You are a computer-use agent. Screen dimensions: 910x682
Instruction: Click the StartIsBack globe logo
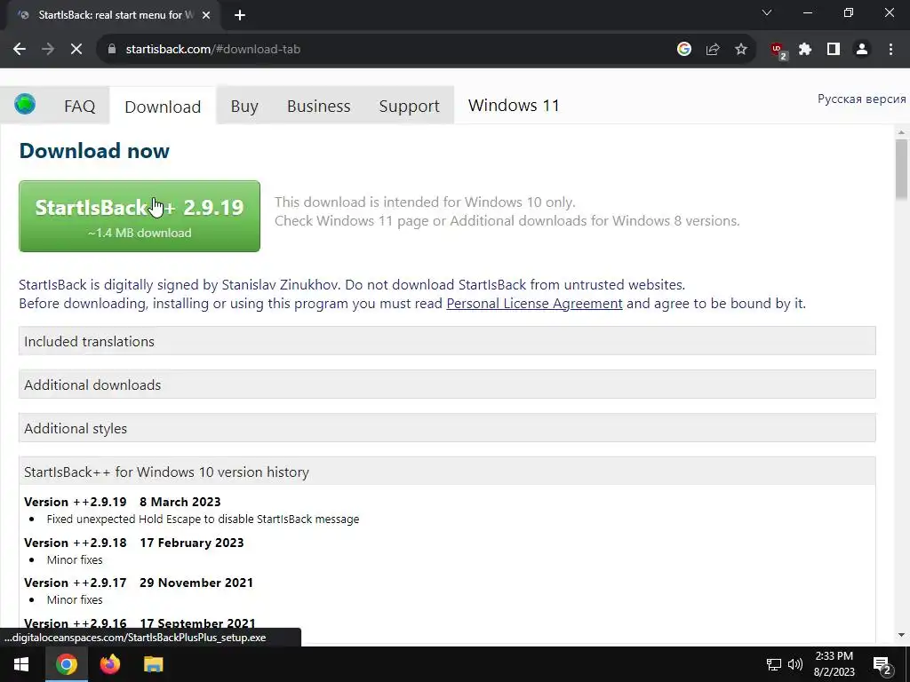[x=25, y=105]
